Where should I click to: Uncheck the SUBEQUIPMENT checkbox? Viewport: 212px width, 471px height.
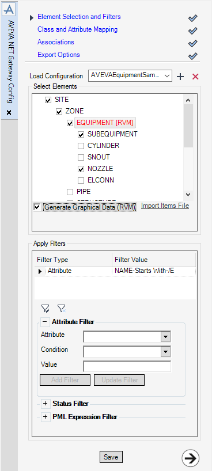pos(81,135)
